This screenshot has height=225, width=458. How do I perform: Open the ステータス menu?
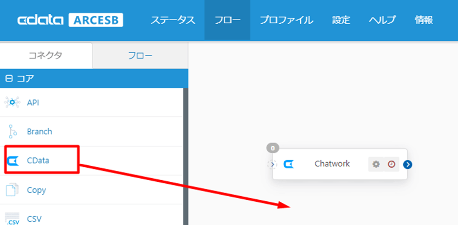pos(173,20)
